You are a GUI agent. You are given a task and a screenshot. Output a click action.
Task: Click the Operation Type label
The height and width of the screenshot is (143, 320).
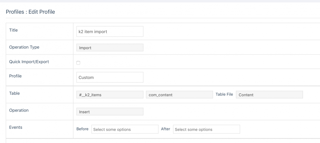[x=24, y=47]
